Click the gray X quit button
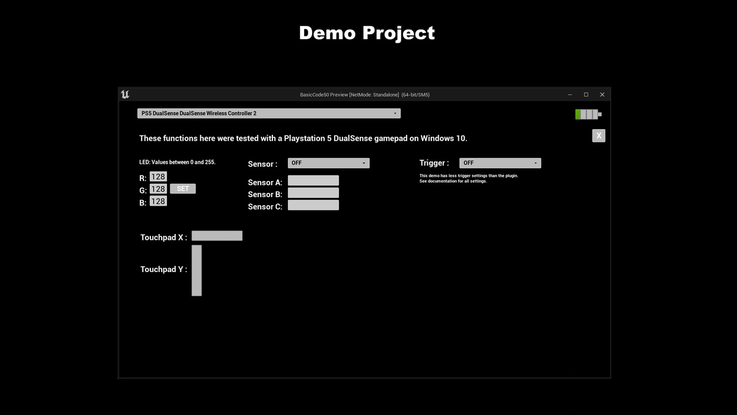 [598, 135]
